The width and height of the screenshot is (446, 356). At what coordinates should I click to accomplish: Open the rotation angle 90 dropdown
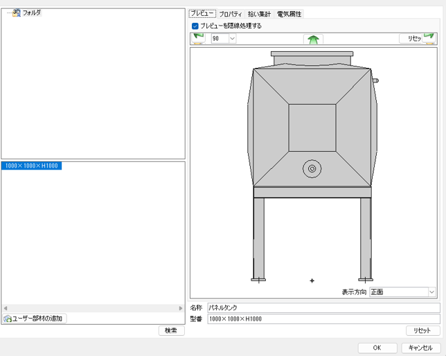click(x=232, y=39)
